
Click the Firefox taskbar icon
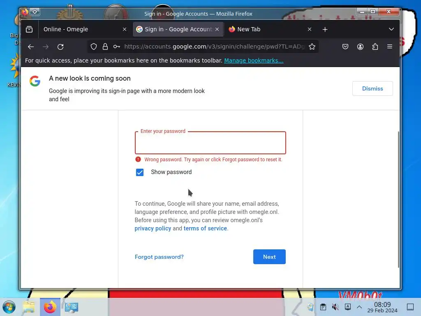coord(50,307)
